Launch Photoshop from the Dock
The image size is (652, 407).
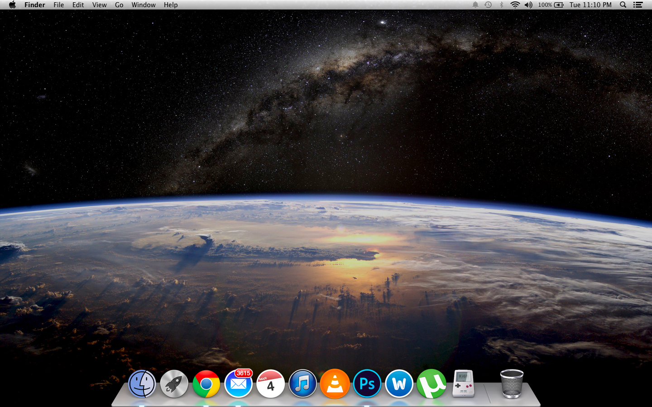(367, 384)
